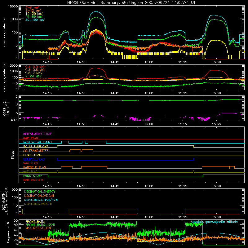
Task: Click the 'Absolute geomagnetic latitude' label
Action: tap(214, 222)
